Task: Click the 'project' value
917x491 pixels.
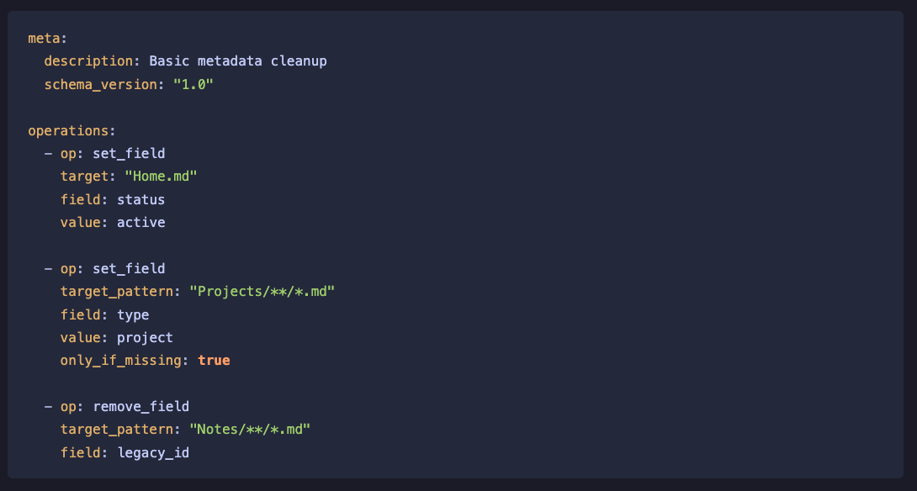Action: 145,338
